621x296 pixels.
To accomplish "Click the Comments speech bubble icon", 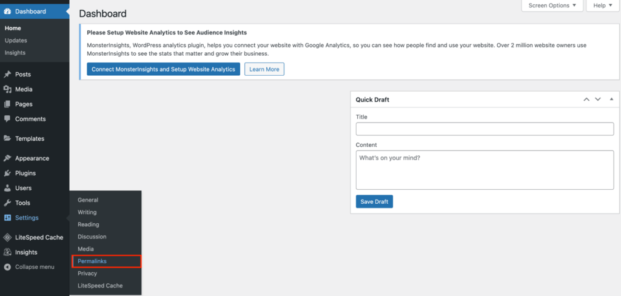I will point(7,119).
